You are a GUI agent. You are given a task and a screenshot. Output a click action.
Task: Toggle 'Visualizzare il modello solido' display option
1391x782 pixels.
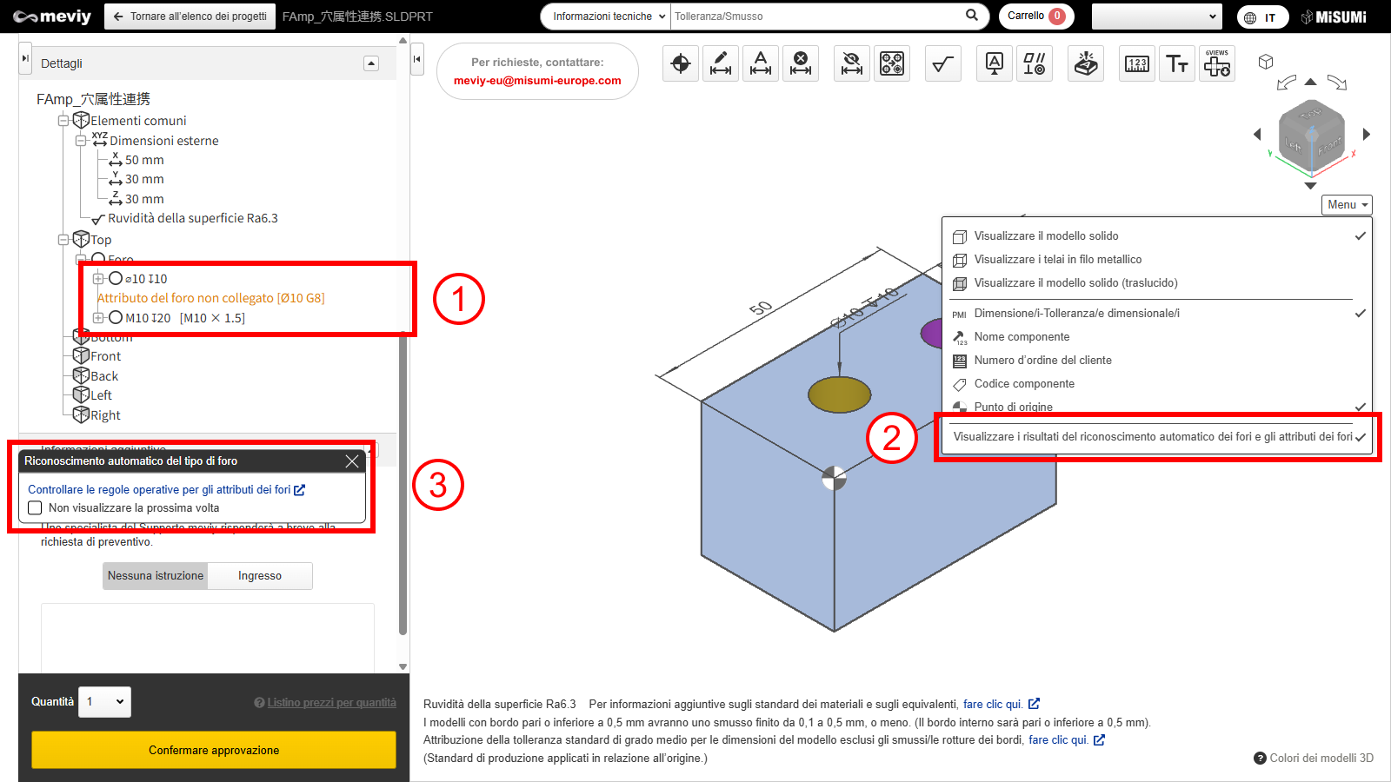1046,236
